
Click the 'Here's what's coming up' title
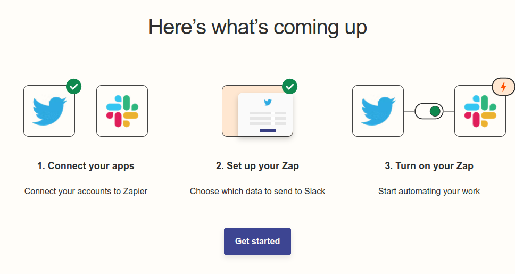(257, 27)
